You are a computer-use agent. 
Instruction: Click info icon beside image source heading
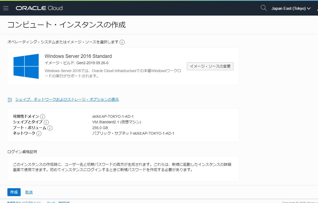coord(122,42)
